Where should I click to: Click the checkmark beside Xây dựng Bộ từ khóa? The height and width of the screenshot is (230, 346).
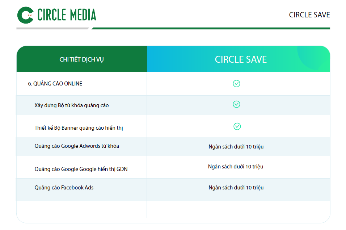(236, 104)
